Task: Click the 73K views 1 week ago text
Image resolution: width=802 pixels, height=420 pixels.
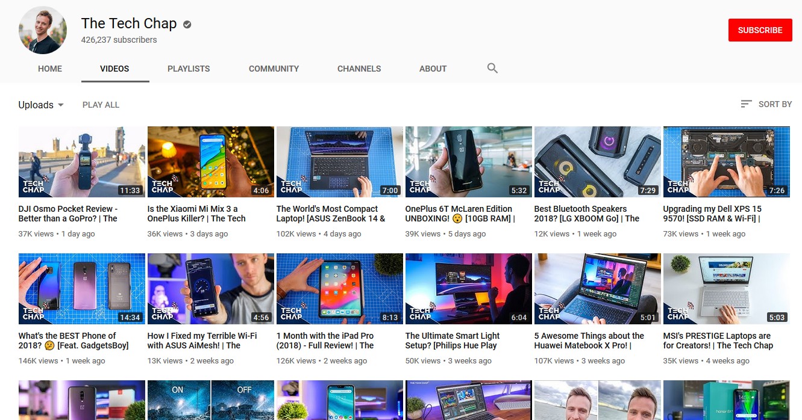Action: 704,234
